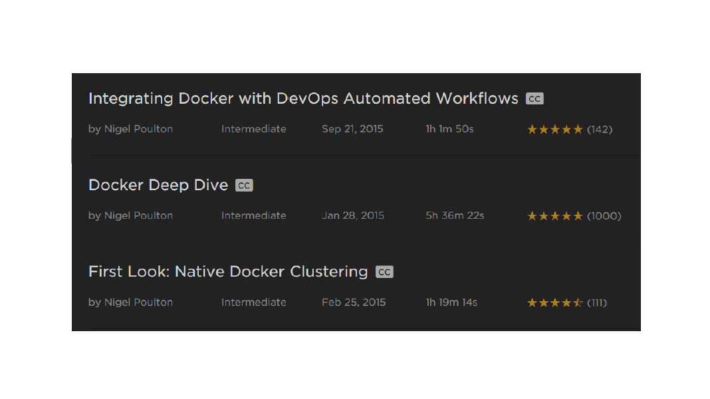
Task: Click the Sep 21, 2015 release date
Action: [352, 129]
